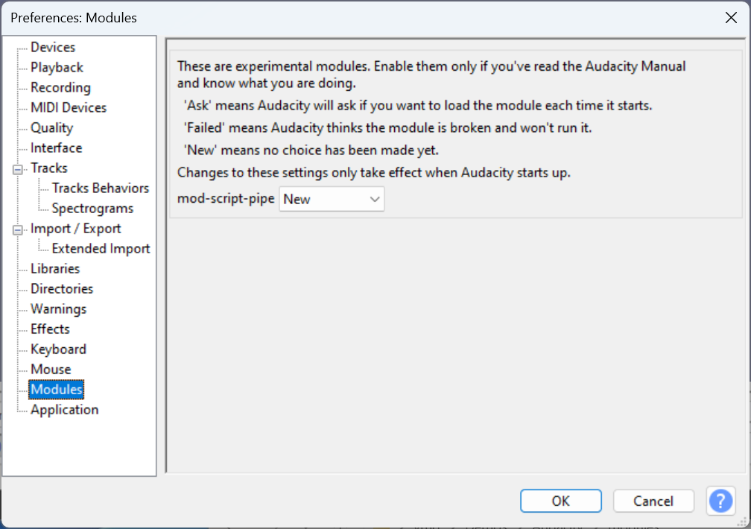Viewport: 751px width, 529px height.
Task: Switch to Interface settings
Action: point(57,148)
